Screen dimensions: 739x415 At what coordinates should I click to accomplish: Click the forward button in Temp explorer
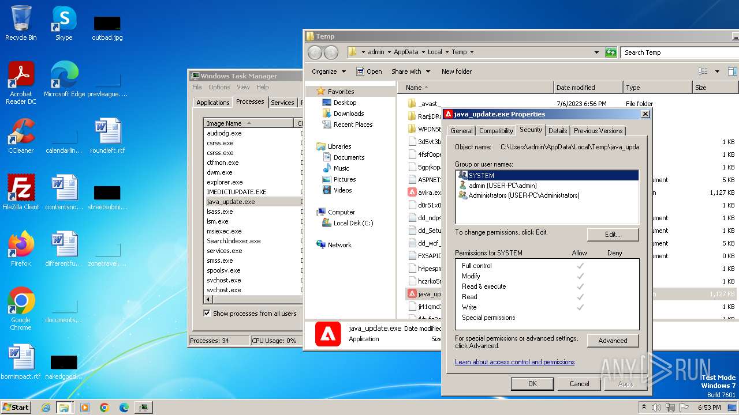click(x=331, y=52)
